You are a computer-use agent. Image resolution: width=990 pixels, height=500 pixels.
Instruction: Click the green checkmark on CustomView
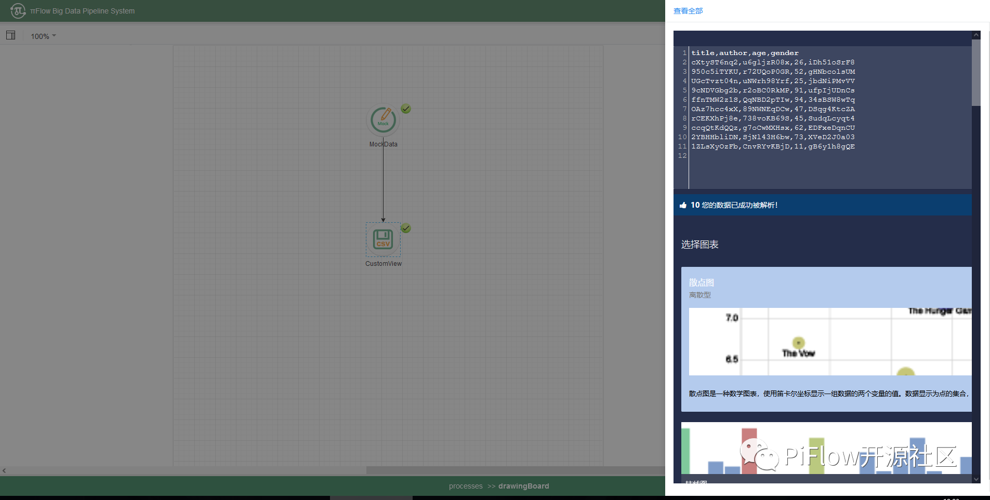click(406, 228)
